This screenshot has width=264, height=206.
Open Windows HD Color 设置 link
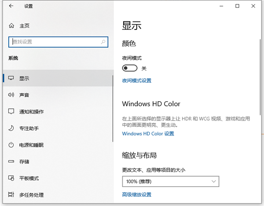(x=148, y=133)
